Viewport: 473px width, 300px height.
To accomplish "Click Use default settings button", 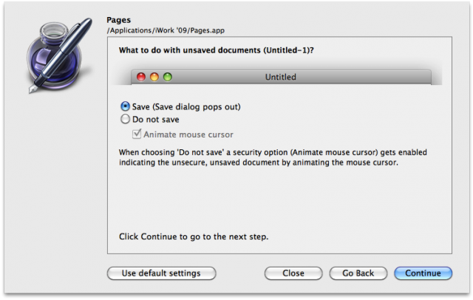I will [161, 273].
